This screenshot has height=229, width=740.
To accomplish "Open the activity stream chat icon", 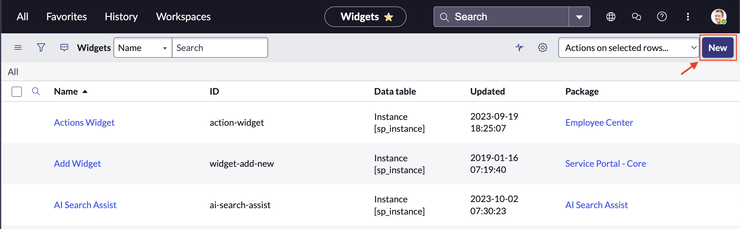I will tap(64, 48).
